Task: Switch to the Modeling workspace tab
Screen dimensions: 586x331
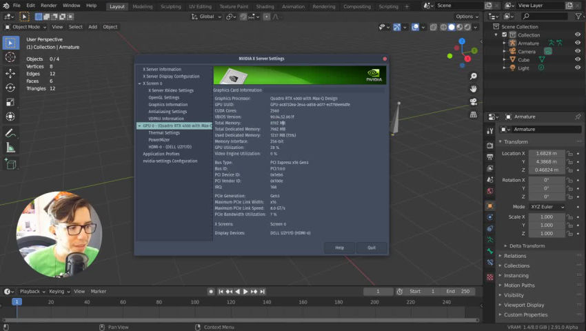Action: [143, 7]
